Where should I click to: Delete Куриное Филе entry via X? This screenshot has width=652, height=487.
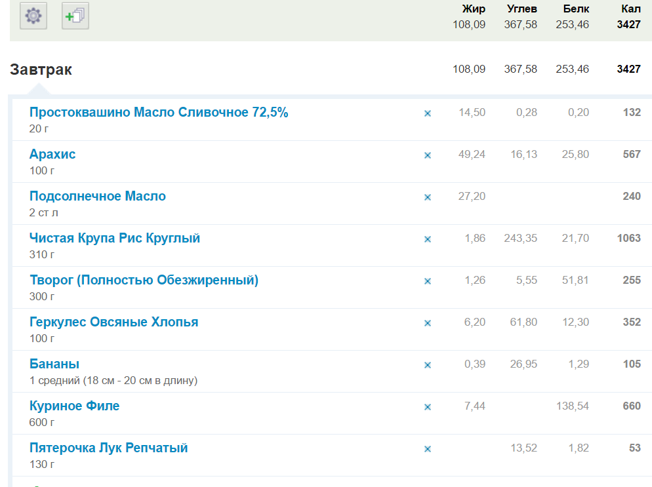[x=428, y=407]
